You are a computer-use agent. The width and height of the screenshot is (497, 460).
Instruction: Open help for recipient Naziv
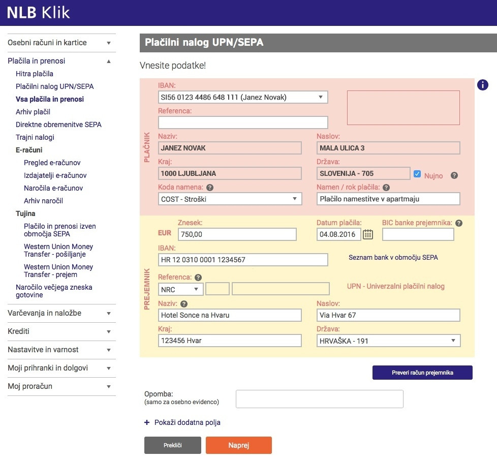[184, 304]
